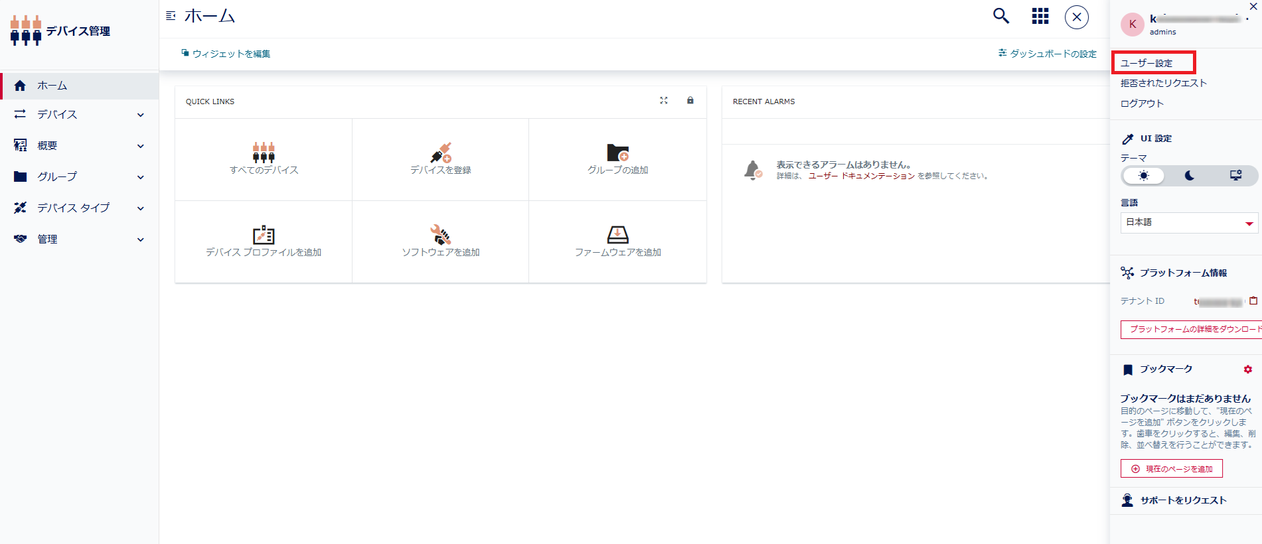Open bookmark settings gear icon
Viewport: 1262px width, 544px height.
point(1247,370)
